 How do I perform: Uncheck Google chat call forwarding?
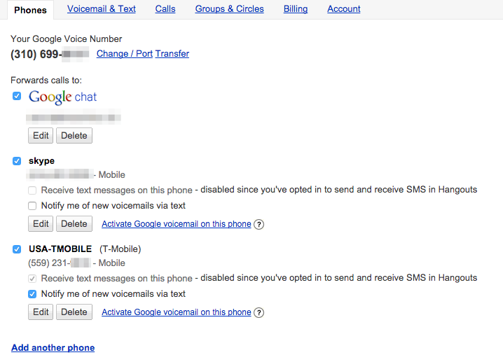tap(17, 96)
